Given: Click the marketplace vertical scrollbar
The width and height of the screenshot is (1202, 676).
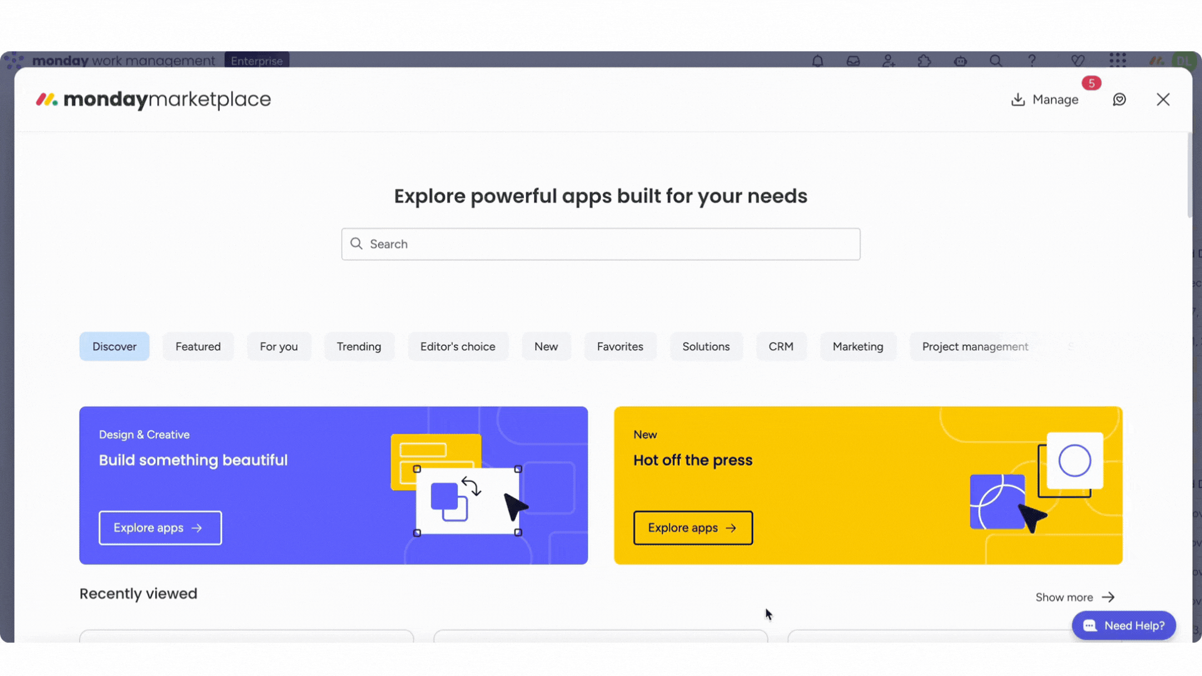Looking at the screenshot, I should tap(1189, 175).
